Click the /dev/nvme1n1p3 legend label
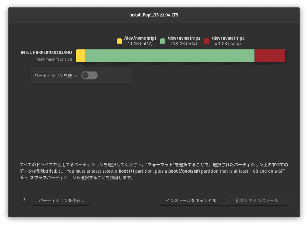 coord(228,38)
